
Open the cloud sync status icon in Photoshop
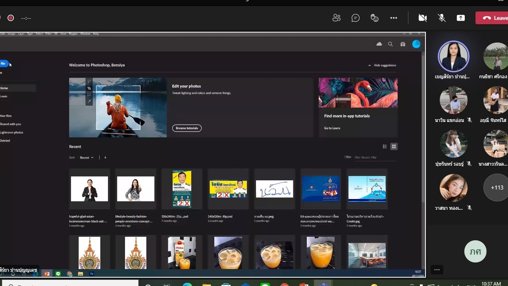coord(379,44)
